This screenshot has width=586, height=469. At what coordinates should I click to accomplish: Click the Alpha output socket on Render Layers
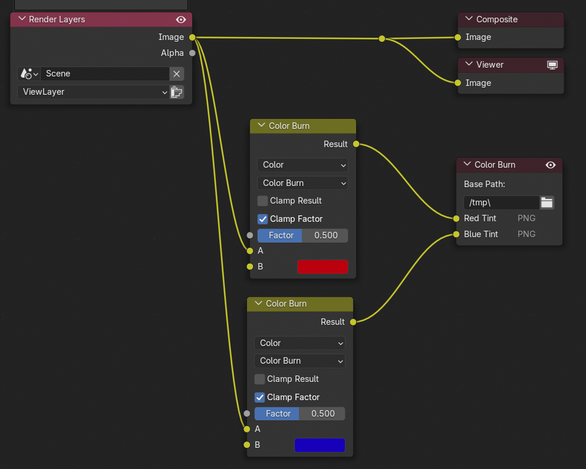coord(193,52)
